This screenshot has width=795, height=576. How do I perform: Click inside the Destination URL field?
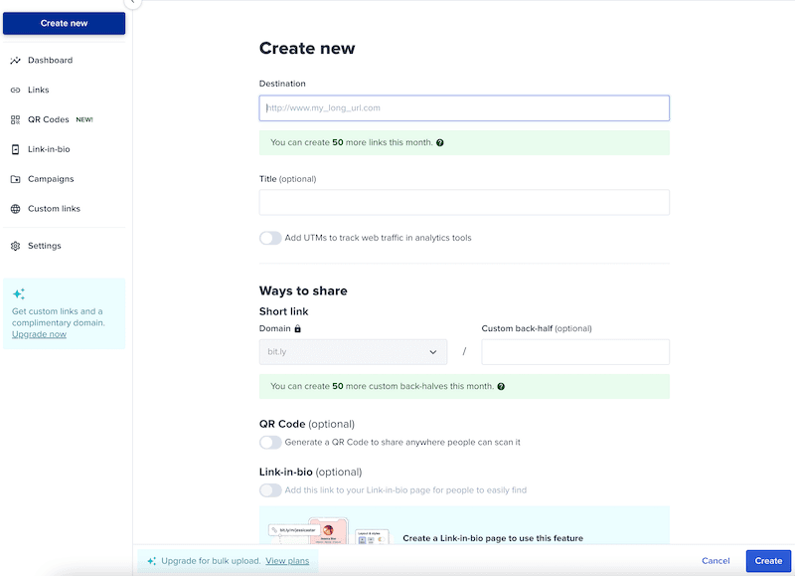click(x=463, y=107)
